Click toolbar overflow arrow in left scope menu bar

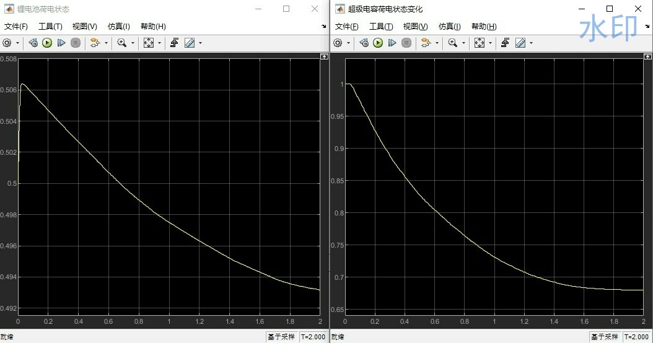coord(324,27)
